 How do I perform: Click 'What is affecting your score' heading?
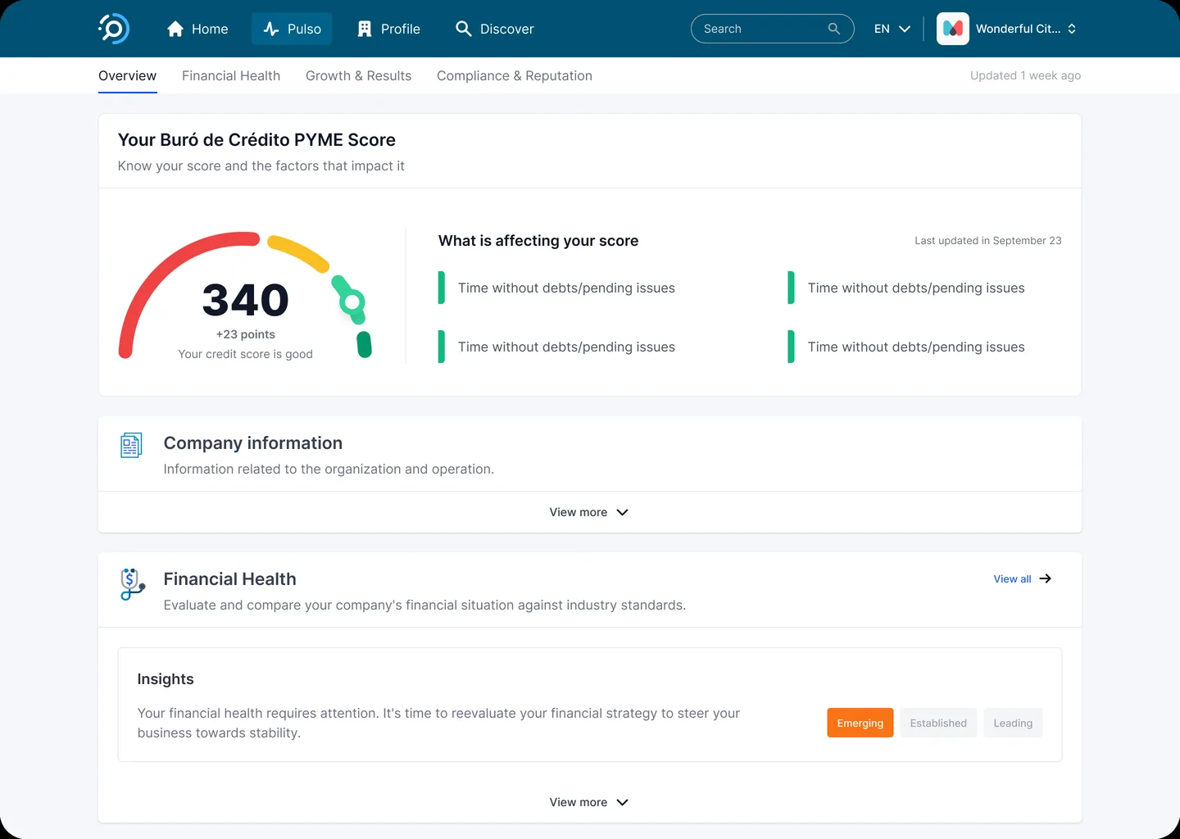[538, 241]
